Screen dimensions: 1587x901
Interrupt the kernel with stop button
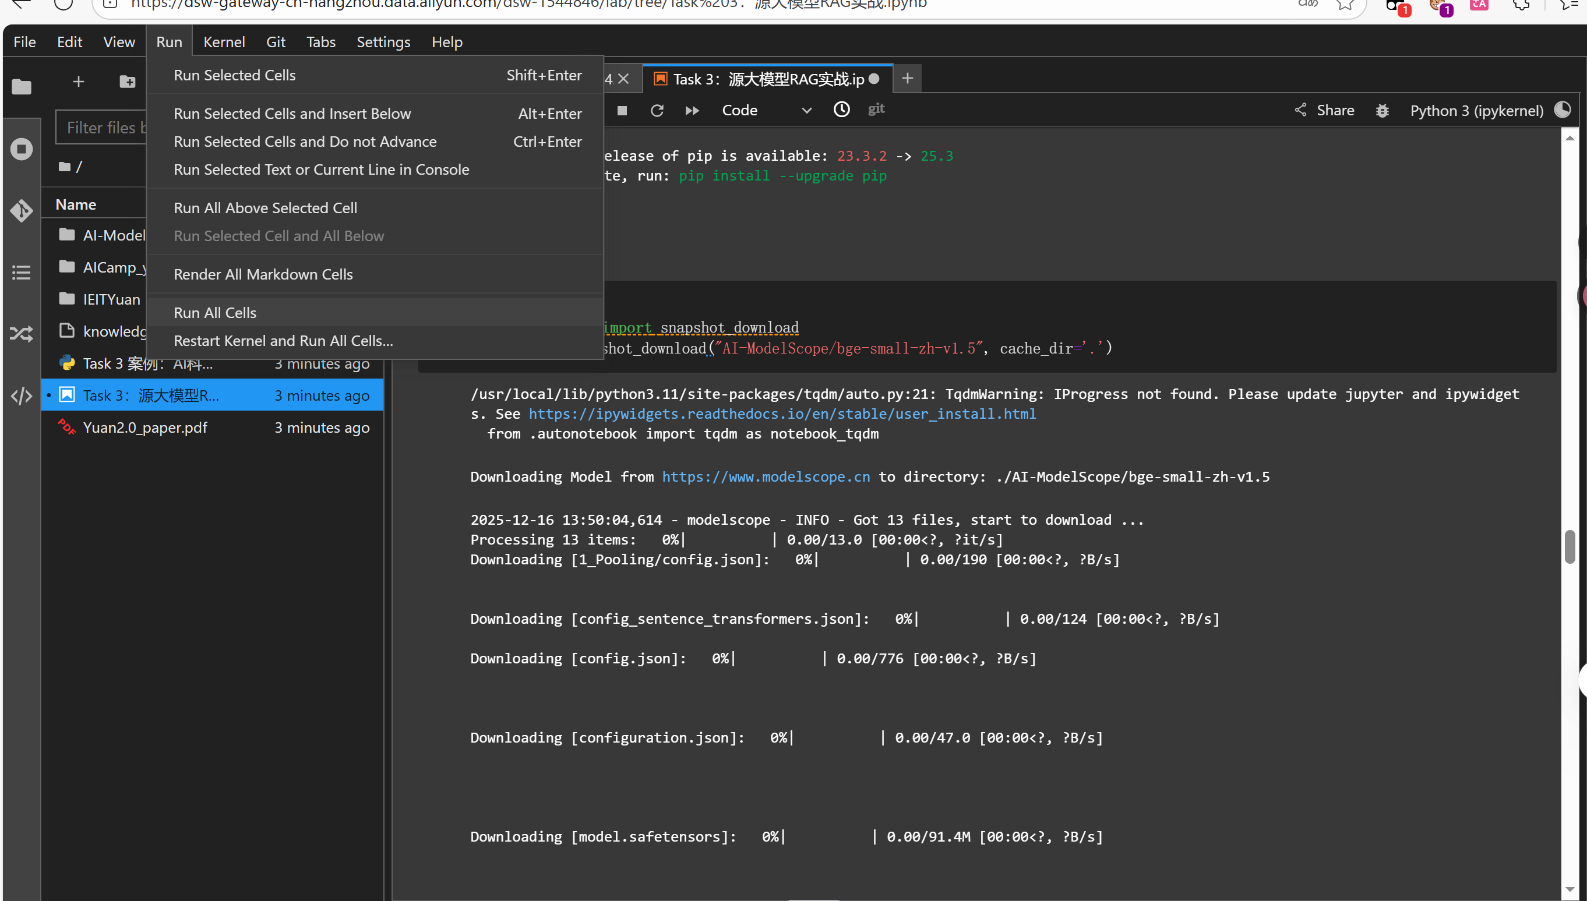click(622, 110)
